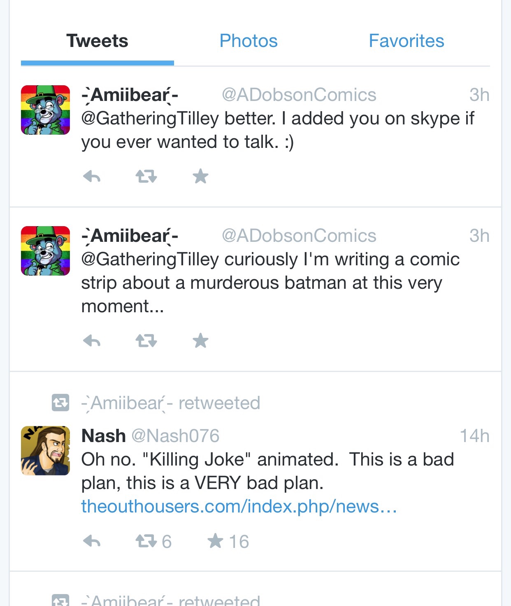Open @ADobsonComics handle on first tweet
Image resolution: width=511 pixels, height=606 pixels.
[299, 95]
